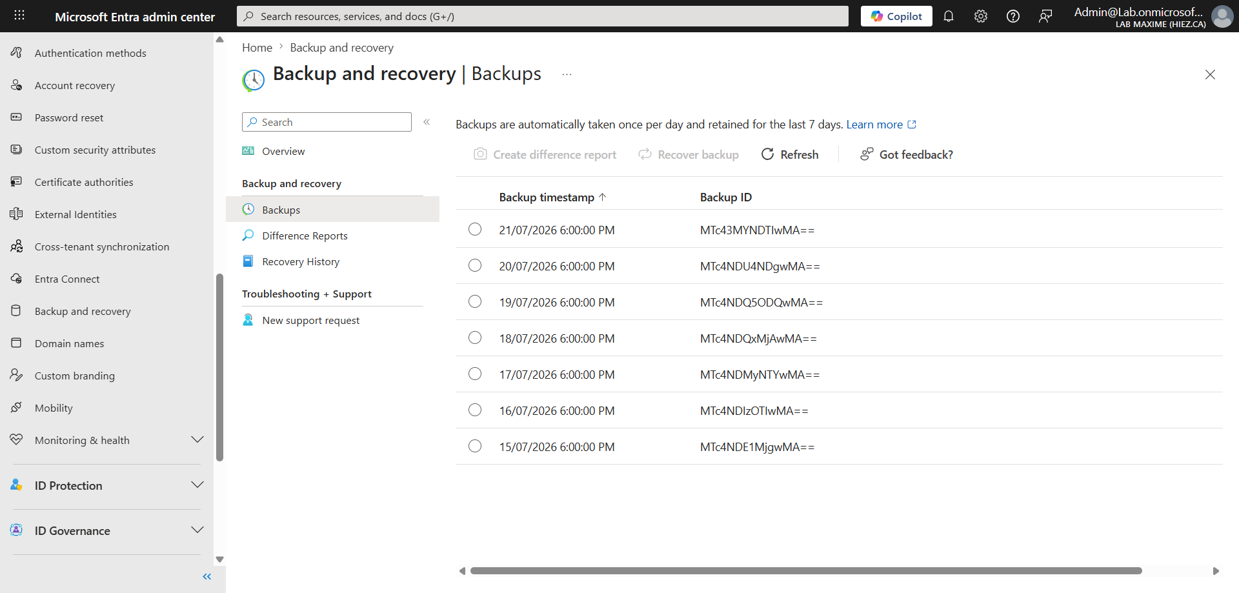This screenshot has width=1239, height=593.
Task: Click backup ID MTc43MYNDTIwMA==
Action: 757,230
